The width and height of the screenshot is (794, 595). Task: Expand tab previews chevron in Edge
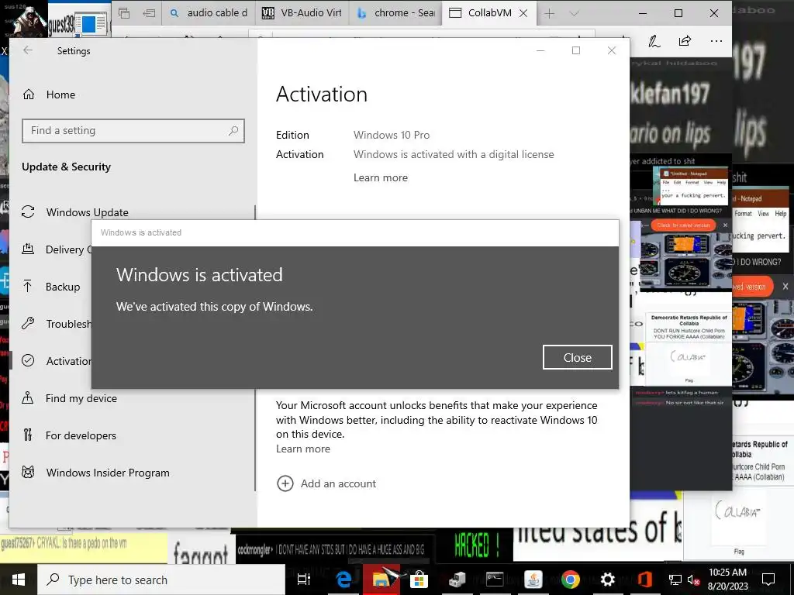click(574, 13)
